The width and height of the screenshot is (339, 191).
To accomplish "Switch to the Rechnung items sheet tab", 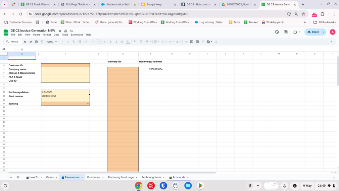I will [151, 177].
